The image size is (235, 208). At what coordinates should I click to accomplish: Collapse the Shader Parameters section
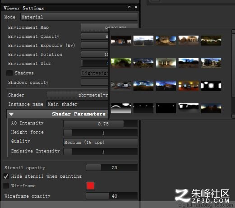click(x=11, y=114)
